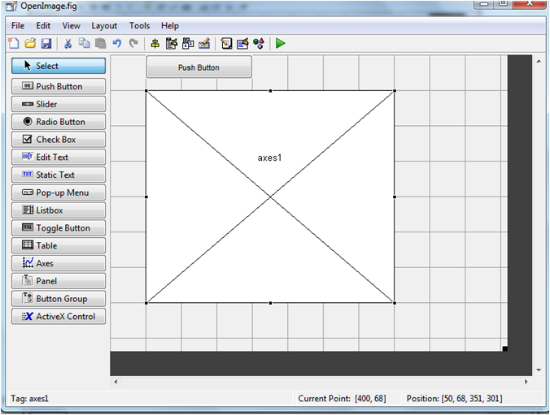Save the figure with the floppy icon
This screenshot has height=415, width=550.
46,43
